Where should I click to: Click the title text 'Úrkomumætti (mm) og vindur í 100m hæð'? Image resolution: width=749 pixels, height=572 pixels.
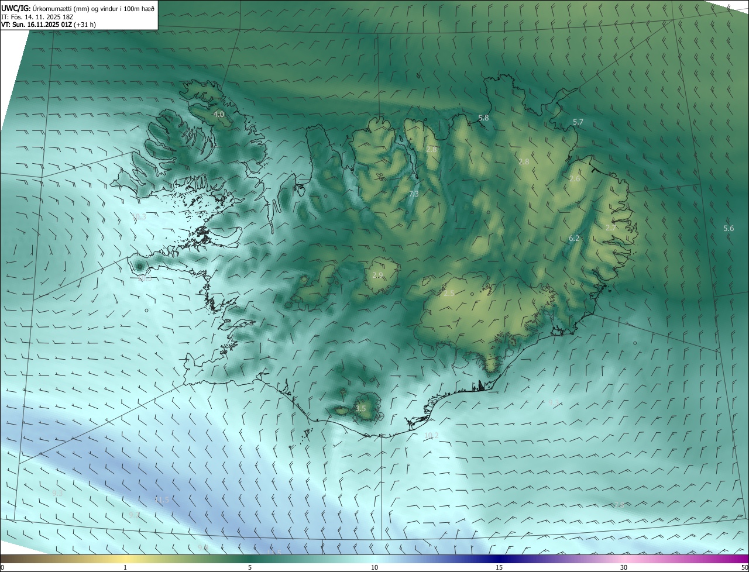[94, 8]
